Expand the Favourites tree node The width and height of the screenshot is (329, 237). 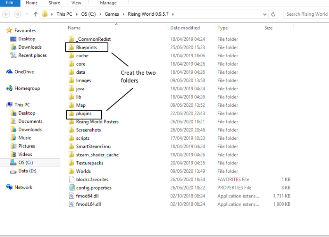pyautogui.click(x=3, y=31)
